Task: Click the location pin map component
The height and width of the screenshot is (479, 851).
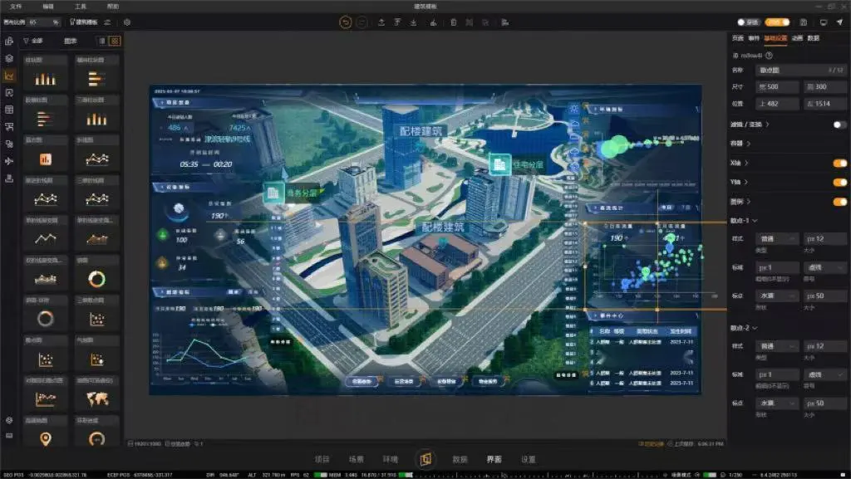Action: [46, 438]
